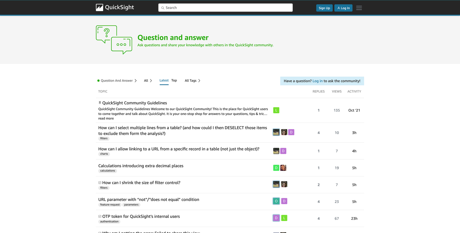This screenshot has height=233, width=460.
Task: Click the pin icon beside Community Guidelines
Action: (x=100, y=103)
